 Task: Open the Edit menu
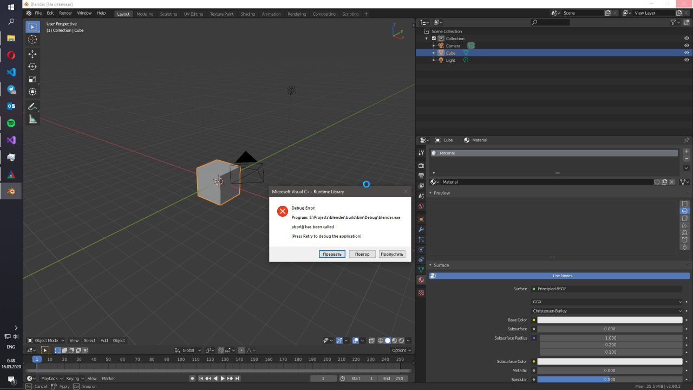(50, 13)
